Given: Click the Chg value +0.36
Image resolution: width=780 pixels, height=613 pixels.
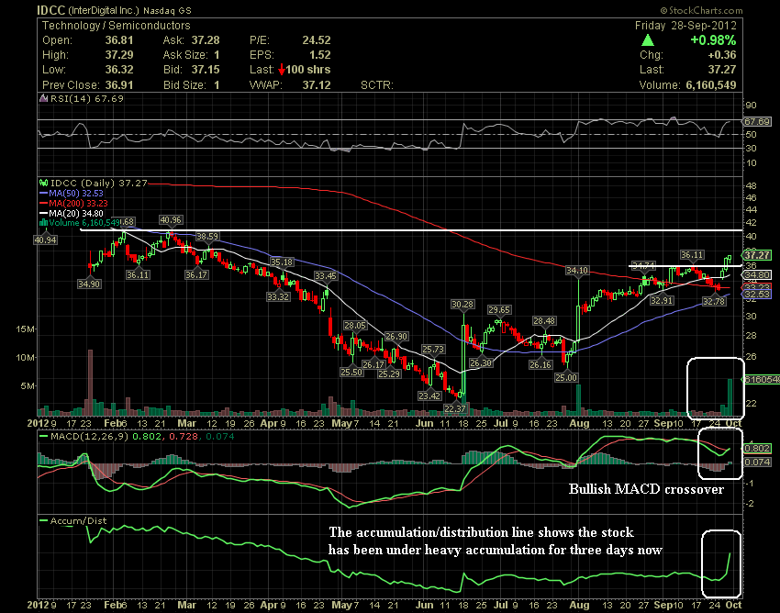Looking at the screenshot, I should 722,55.
